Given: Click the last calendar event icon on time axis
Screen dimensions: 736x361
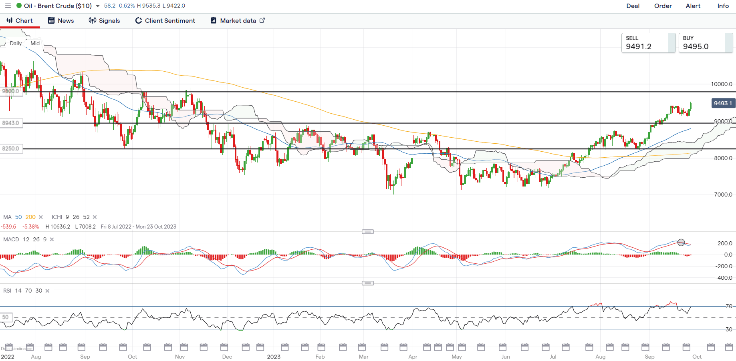Looking at the screenshot, I should [729, 347].
